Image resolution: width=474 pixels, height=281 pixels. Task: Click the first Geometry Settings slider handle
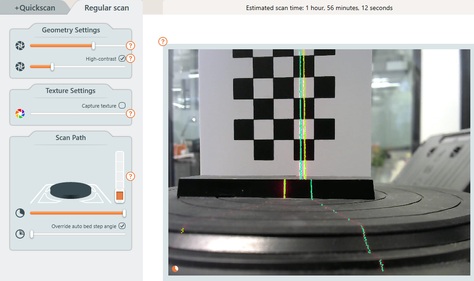click(94, 46)
